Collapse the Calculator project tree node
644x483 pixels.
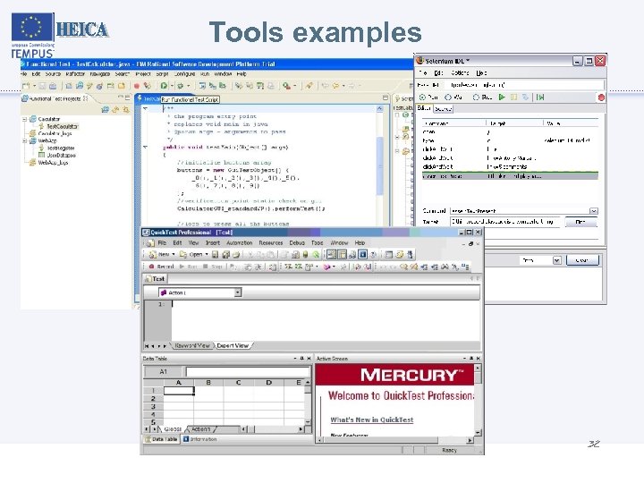coord(25,119)
